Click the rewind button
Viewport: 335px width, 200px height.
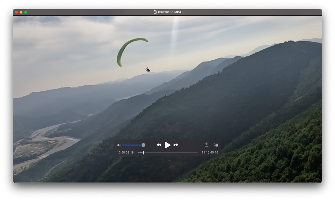(159, 145)
